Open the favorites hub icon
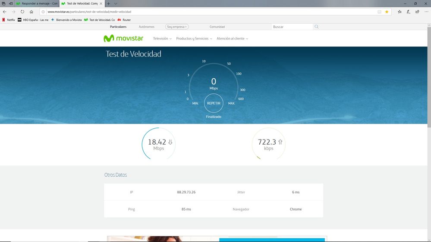The image size is (431, 242). pyautogui.click(x=400, y=12)
